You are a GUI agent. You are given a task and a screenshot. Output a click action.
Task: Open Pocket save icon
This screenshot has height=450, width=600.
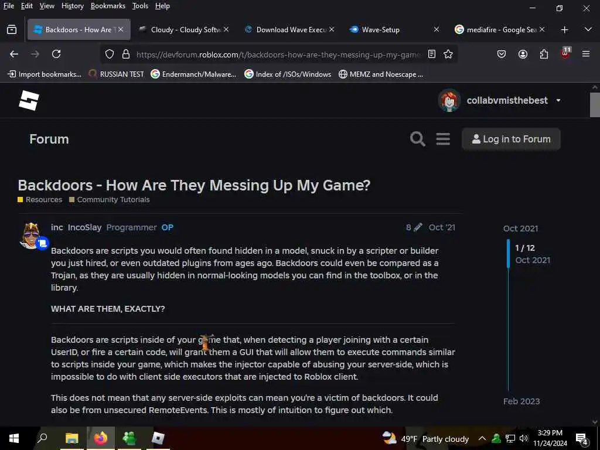(502, 54)
